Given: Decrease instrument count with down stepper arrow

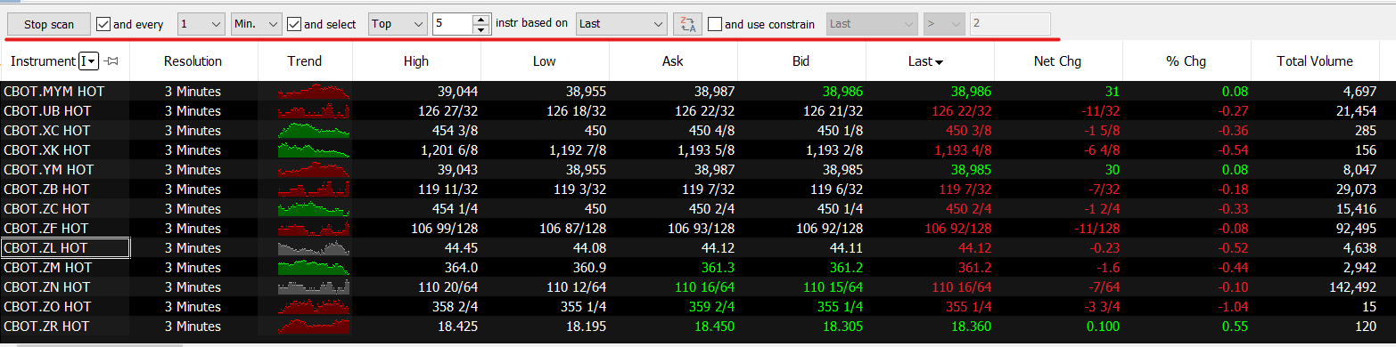Looking at the screenshot, I should click(481, 29).
